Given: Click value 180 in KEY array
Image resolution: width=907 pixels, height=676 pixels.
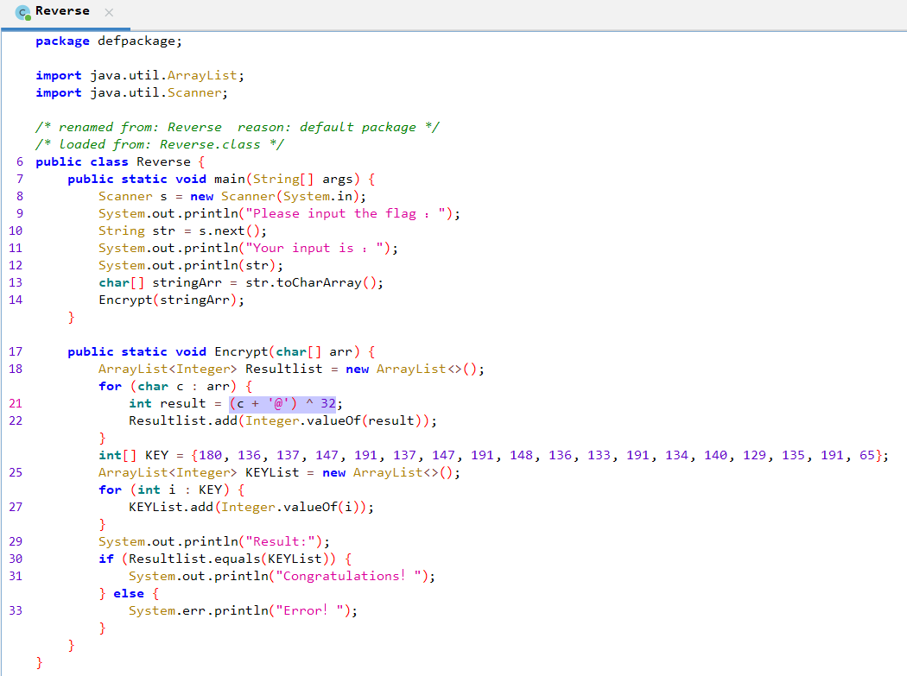Looking at the screenshot, I should pos(211,455).
